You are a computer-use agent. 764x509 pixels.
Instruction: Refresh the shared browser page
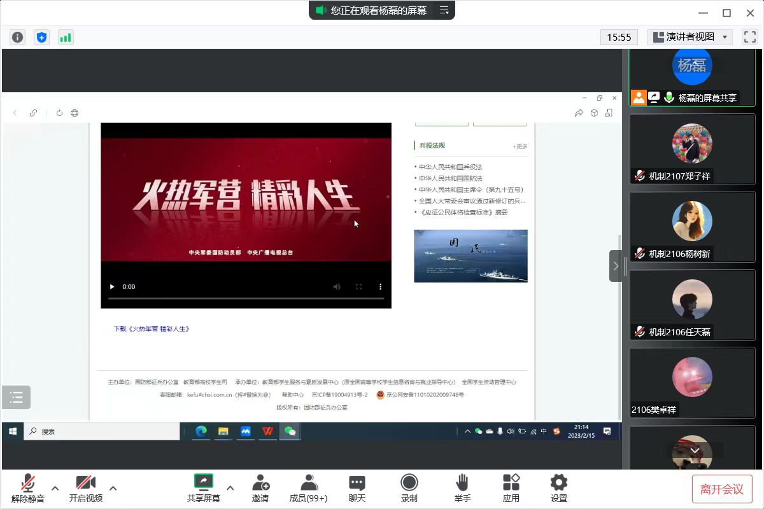59,113
